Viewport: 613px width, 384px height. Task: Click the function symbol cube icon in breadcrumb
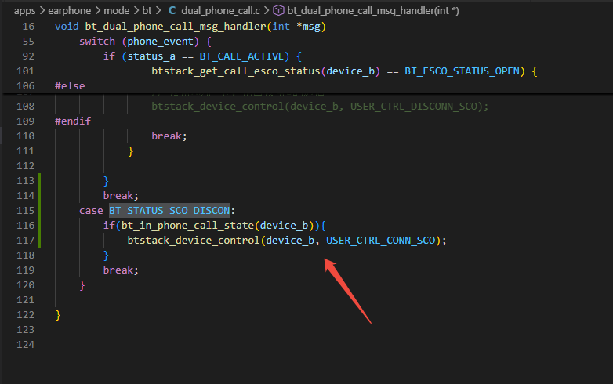278,10
